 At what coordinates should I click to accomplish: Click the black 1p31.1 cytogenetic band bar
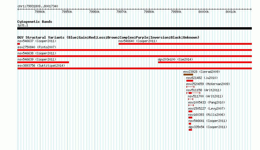[134, 28]
